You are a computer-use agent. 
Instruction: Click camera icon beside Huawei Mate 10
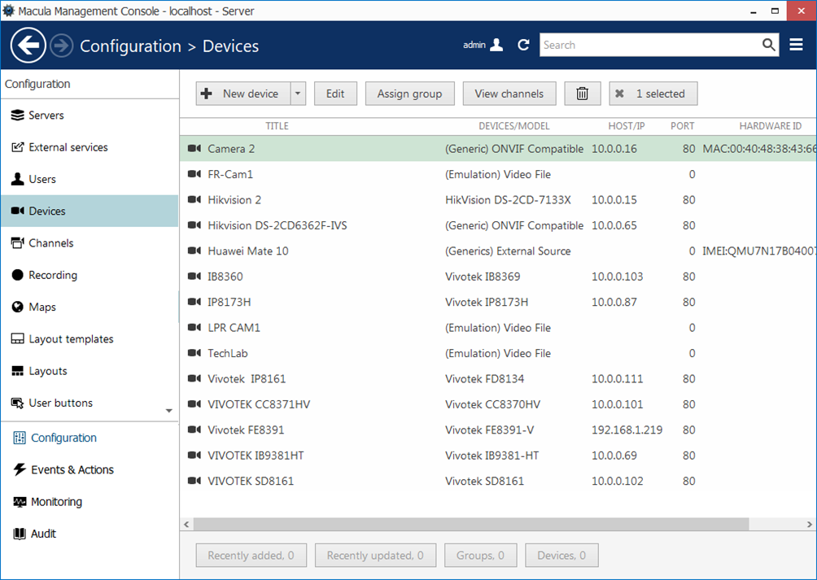point(194,251)
